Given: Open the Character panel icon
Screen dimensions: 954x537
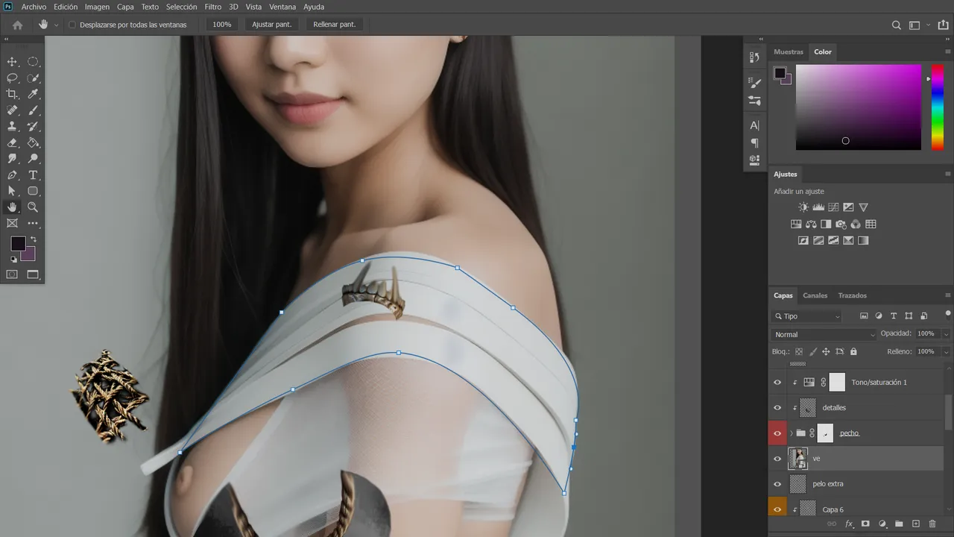Looking at the screenshot, I should tap(755, 125).
